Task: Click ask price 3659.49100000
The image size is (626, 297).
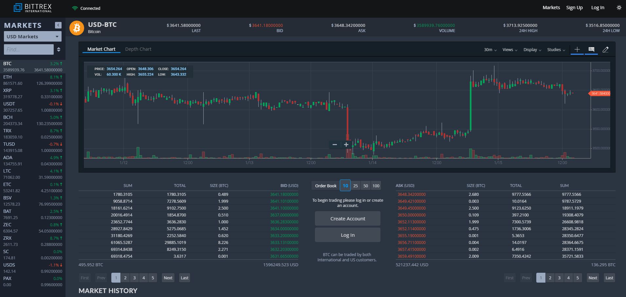Action: point(412,256)
